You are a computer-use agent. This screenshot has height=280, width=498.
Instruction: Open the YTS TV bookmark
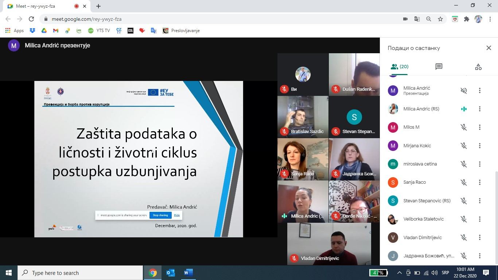tap(99, 31)
